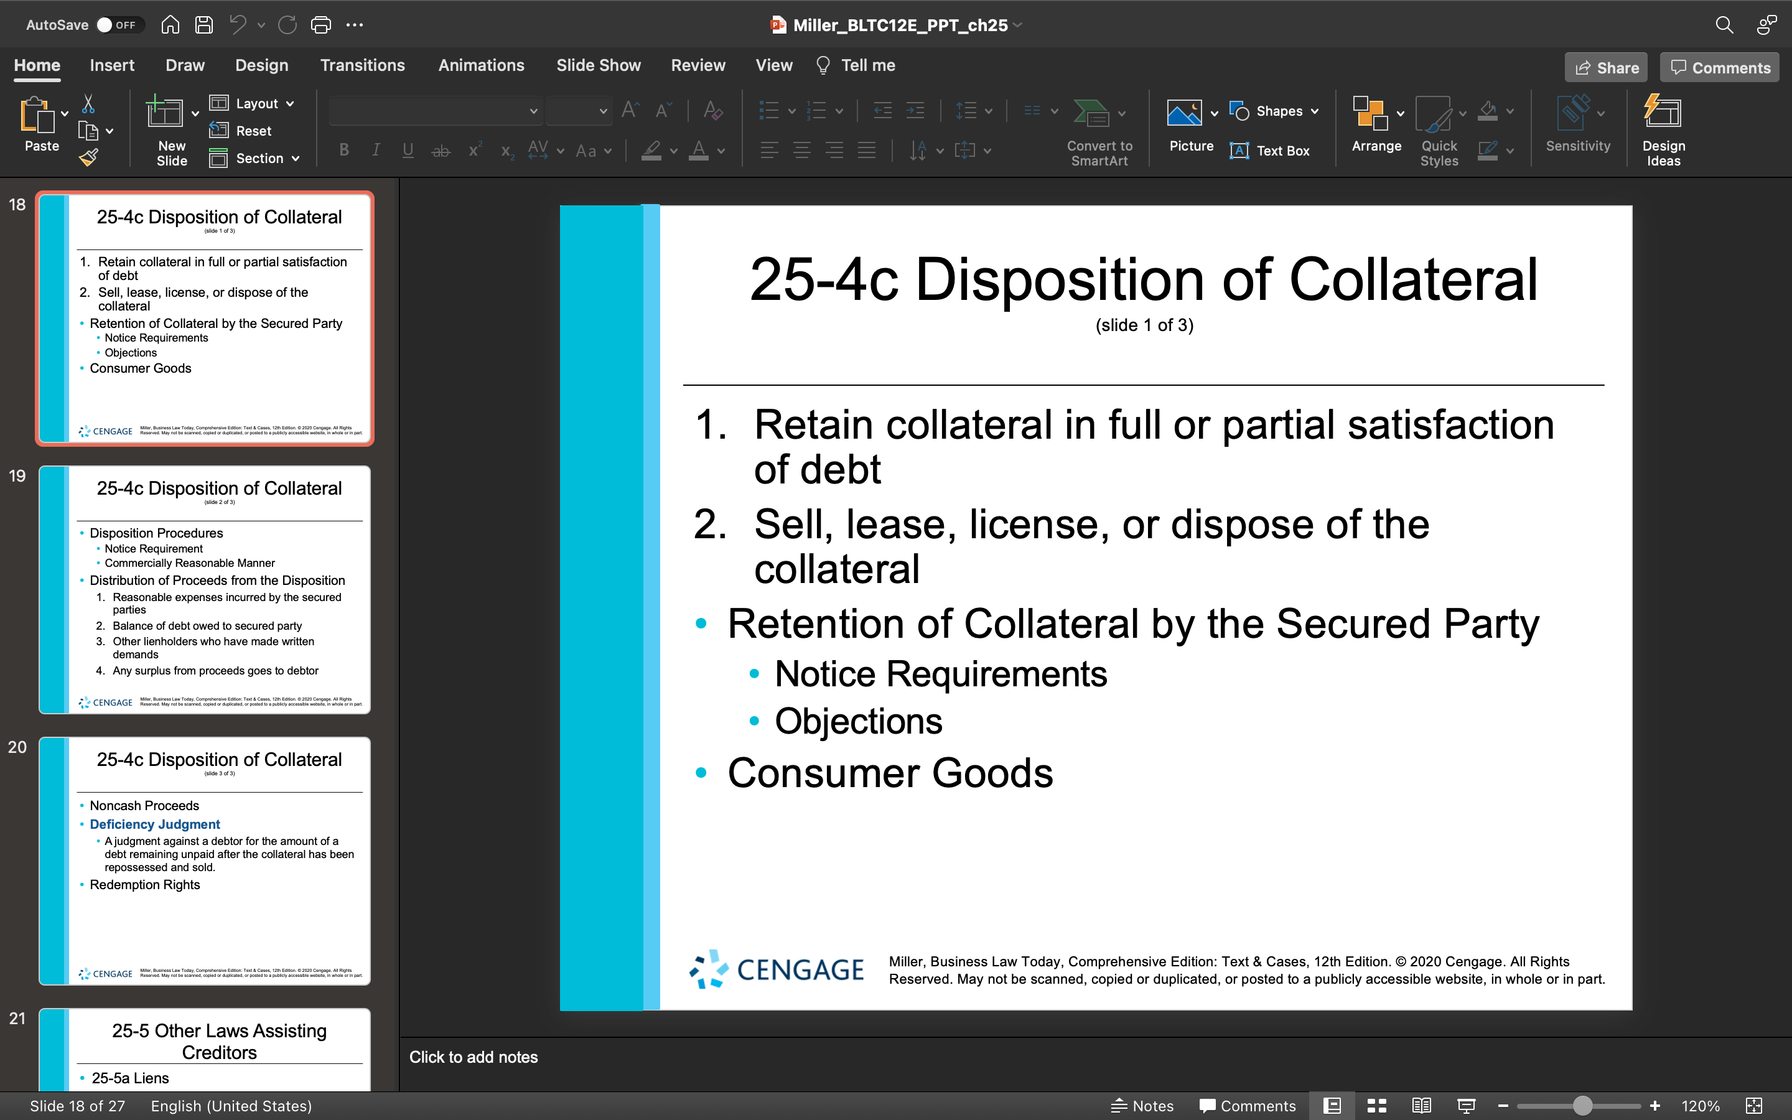Adjust the zoom slider handle

click(x=1582, y=1106)
